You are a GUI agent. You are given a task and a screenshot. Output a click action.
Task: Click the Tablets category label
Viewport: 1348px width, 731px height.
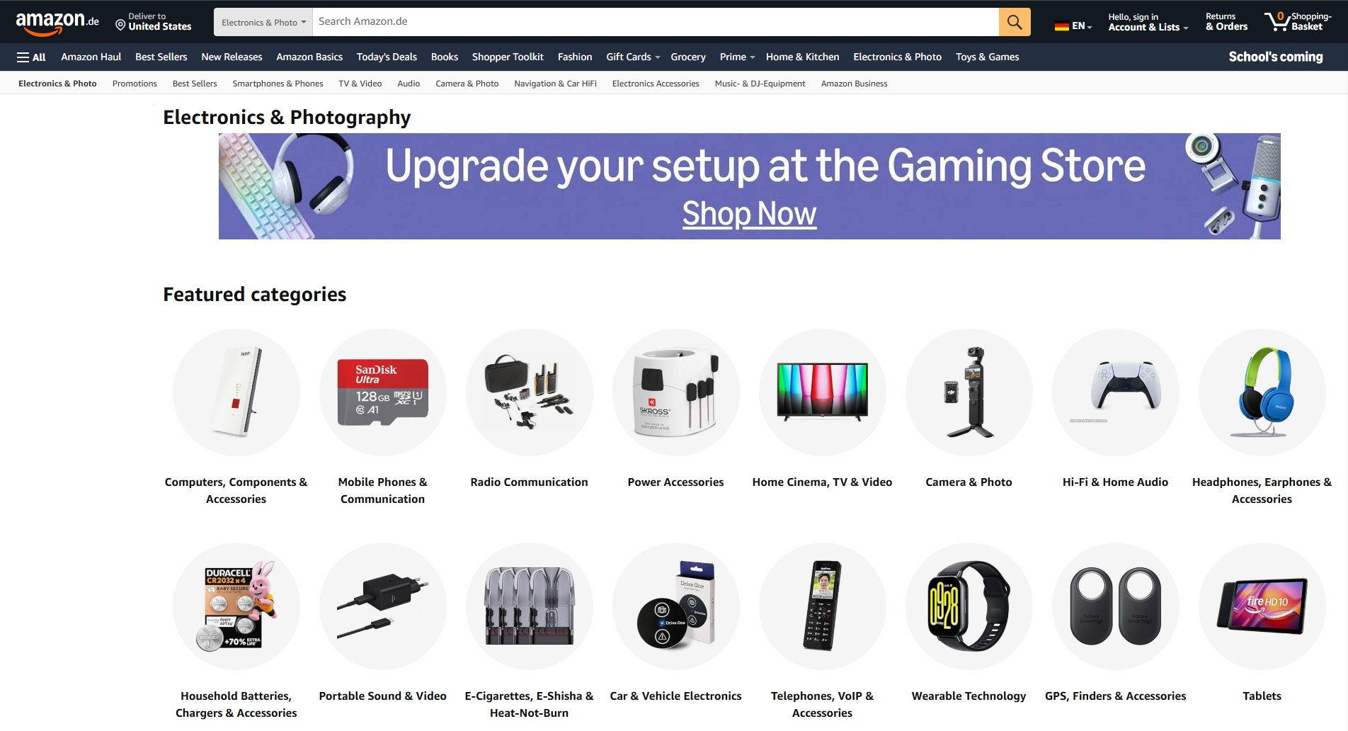point(1262,696)
